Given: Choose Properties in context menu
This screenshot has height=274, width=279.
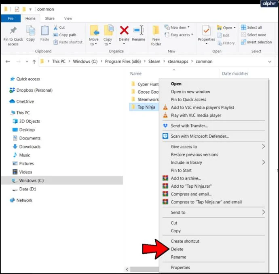Looking at the screenshot, I should (180, 268).
